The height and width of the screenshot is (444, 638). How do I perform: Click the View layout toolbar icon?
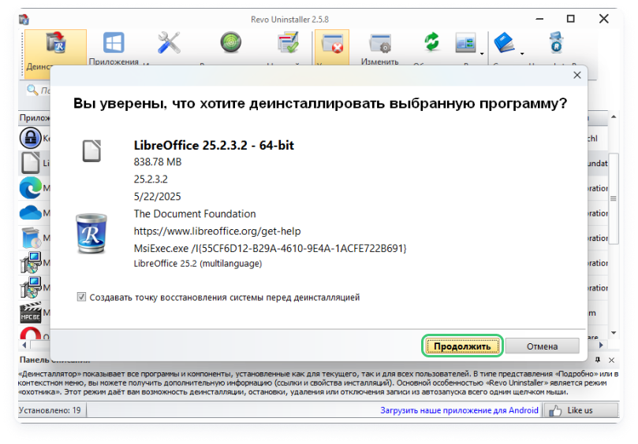465,43
